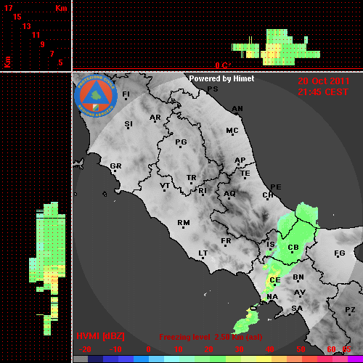Click the SI city label

[129, 124]
